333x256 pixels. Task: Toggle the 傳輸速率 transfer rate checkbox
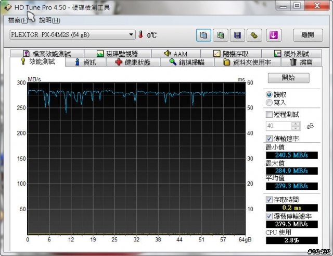point(269,139)
